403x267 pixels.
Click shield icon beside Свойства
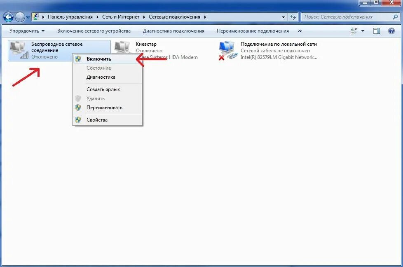(78, 120)
